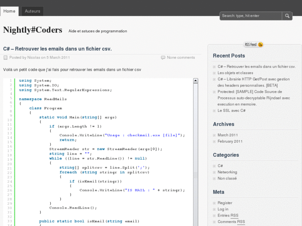Click the code block vertical scrollbar track
Viewport: 302px width, 226px height.
pyautogui.click(x=196, y=154)
